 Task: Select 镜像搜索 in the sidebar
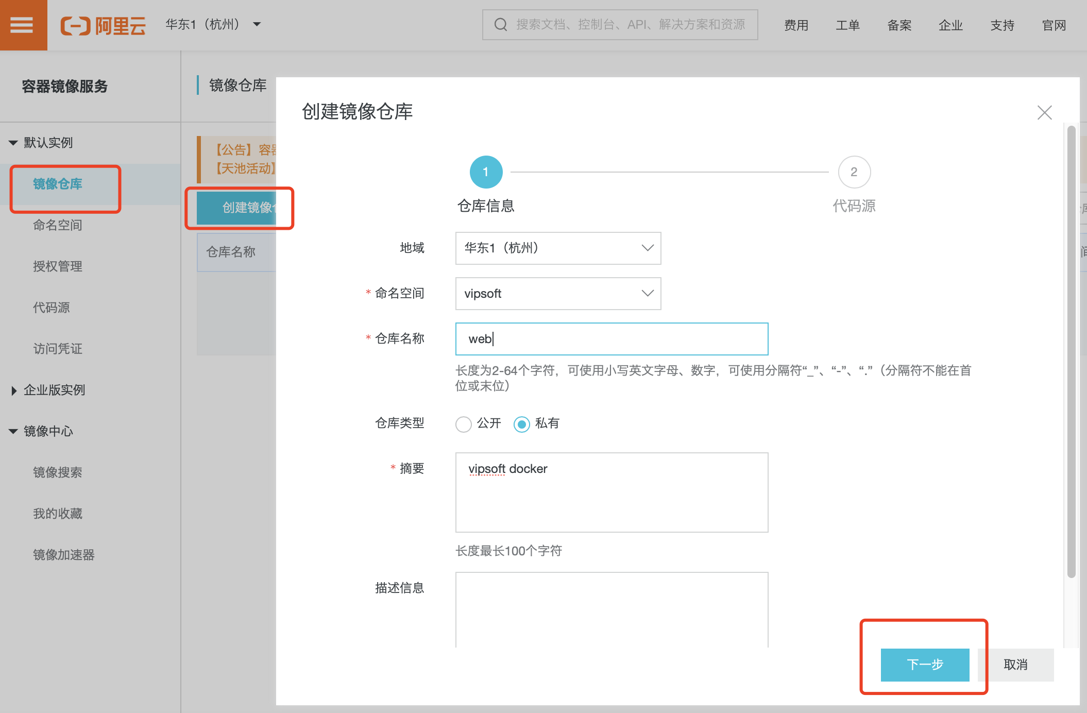[x=57, y=472]
